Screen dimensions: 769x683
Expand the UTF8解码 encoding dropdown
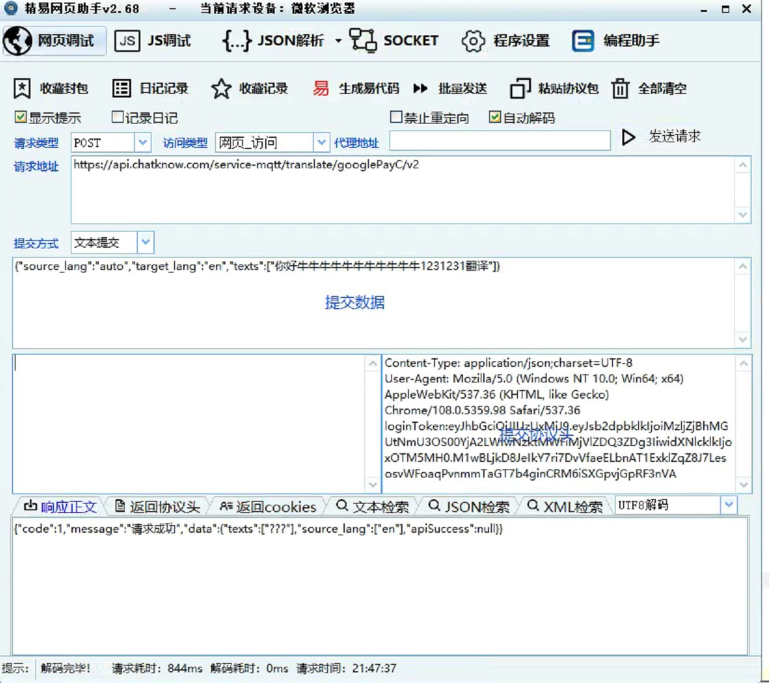click(x=729, y=505)
